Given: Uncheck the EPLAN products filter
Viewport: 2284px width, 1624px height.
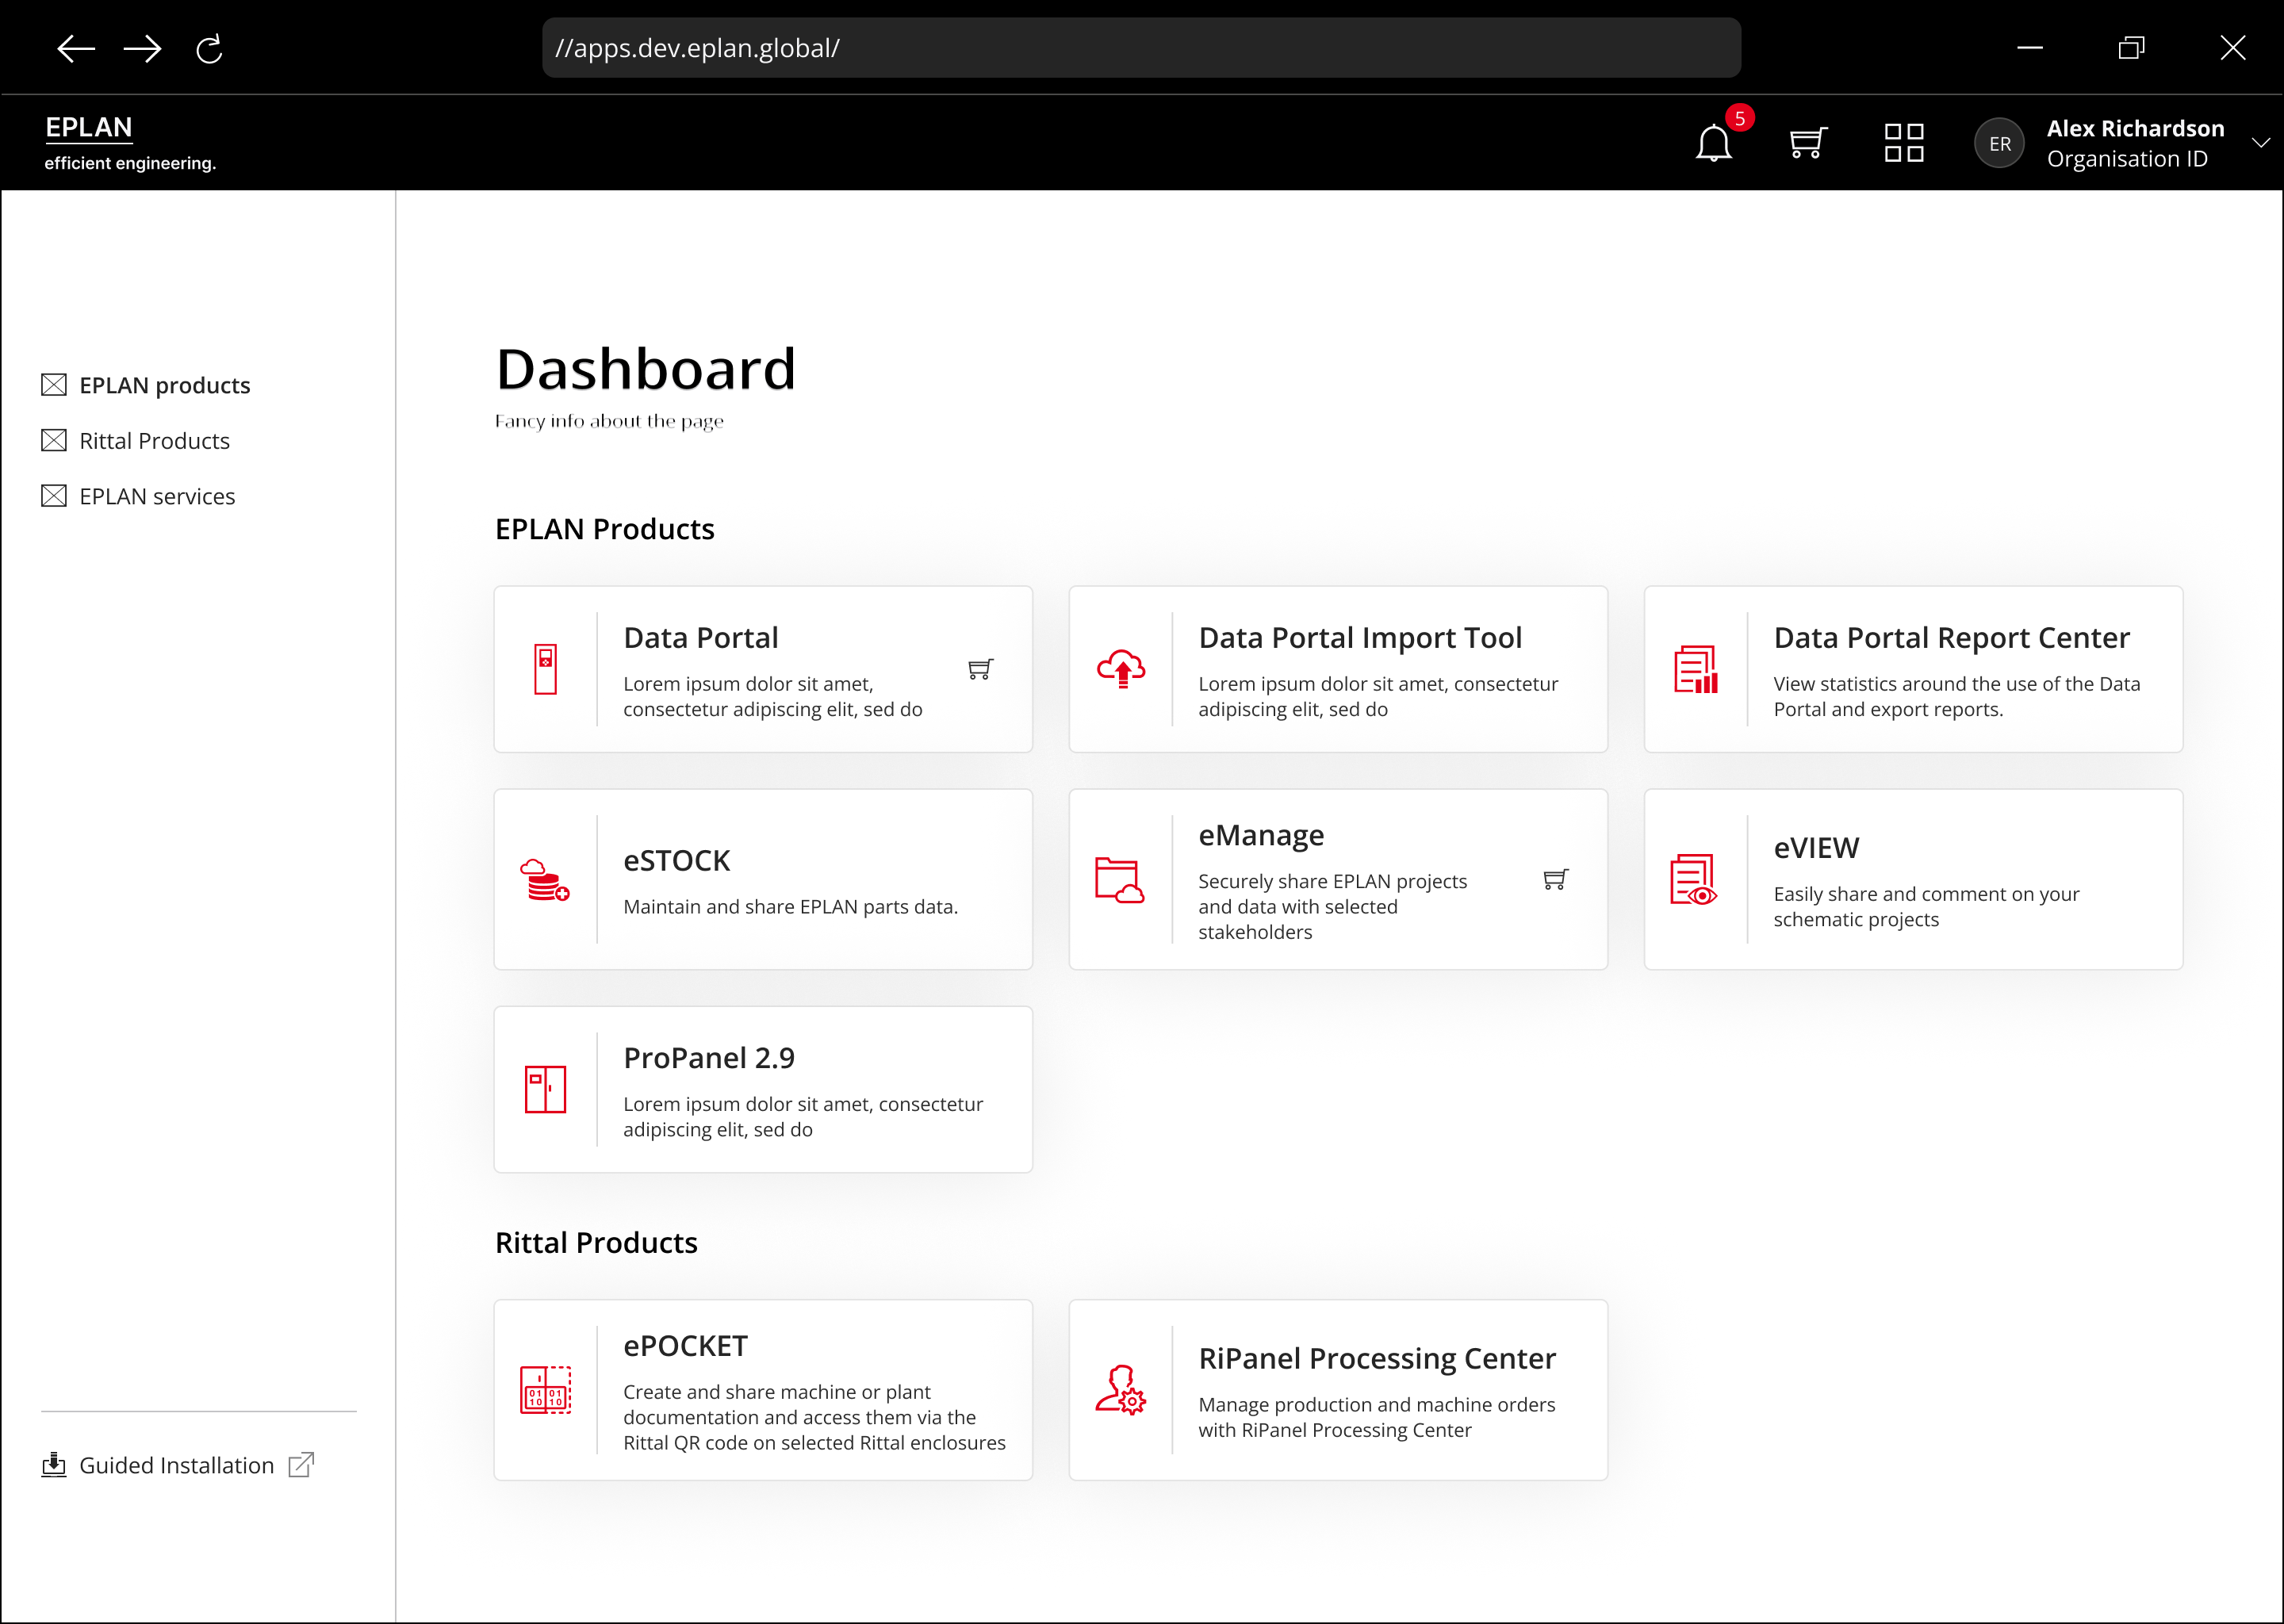Looking at the screenshot, I should pyautogui.click(x=54, y=384).
